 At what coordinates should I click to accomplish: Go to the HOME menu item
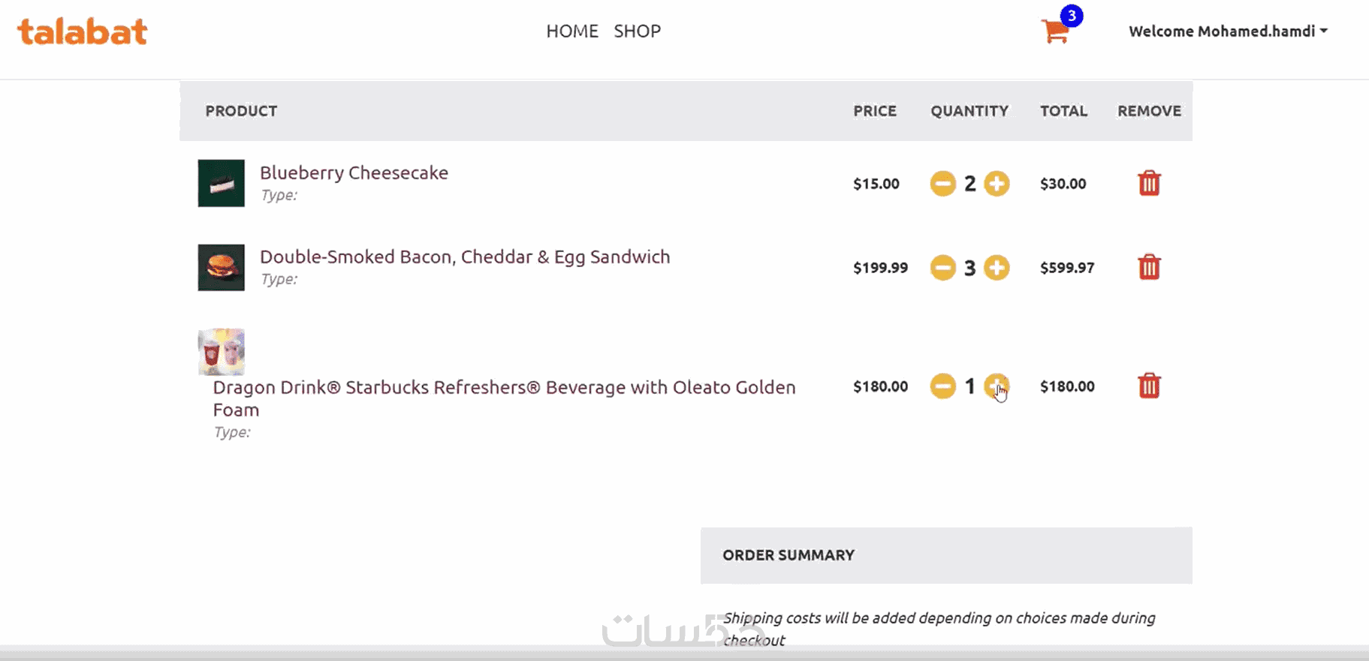pyautogui.click(x=572, y=32)
